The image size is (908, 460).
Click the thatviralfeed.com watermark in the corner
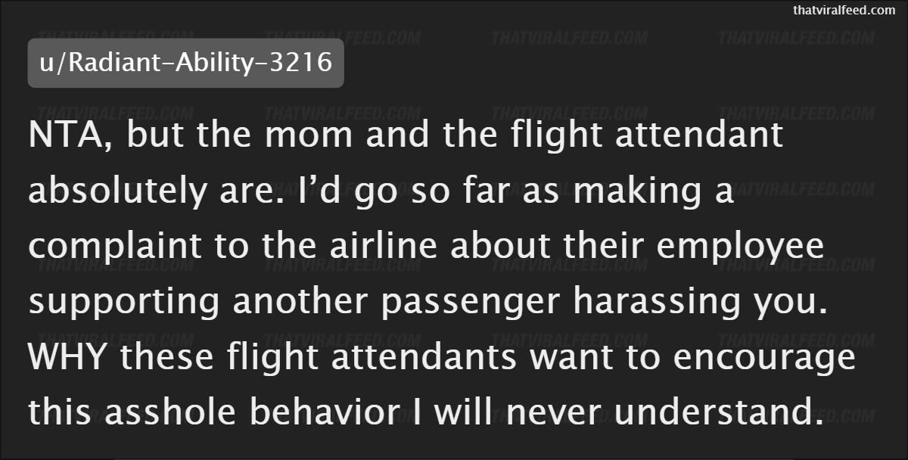point(844,10)
